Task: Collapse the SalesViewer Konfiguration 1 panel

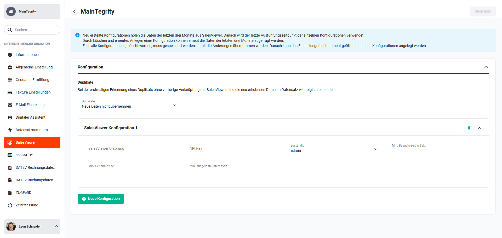Action: point(480,128)
